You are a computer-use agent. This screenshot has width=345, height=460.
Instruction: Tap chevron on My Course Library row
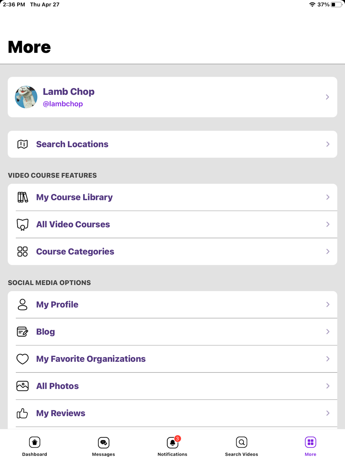tap(328, 197)
